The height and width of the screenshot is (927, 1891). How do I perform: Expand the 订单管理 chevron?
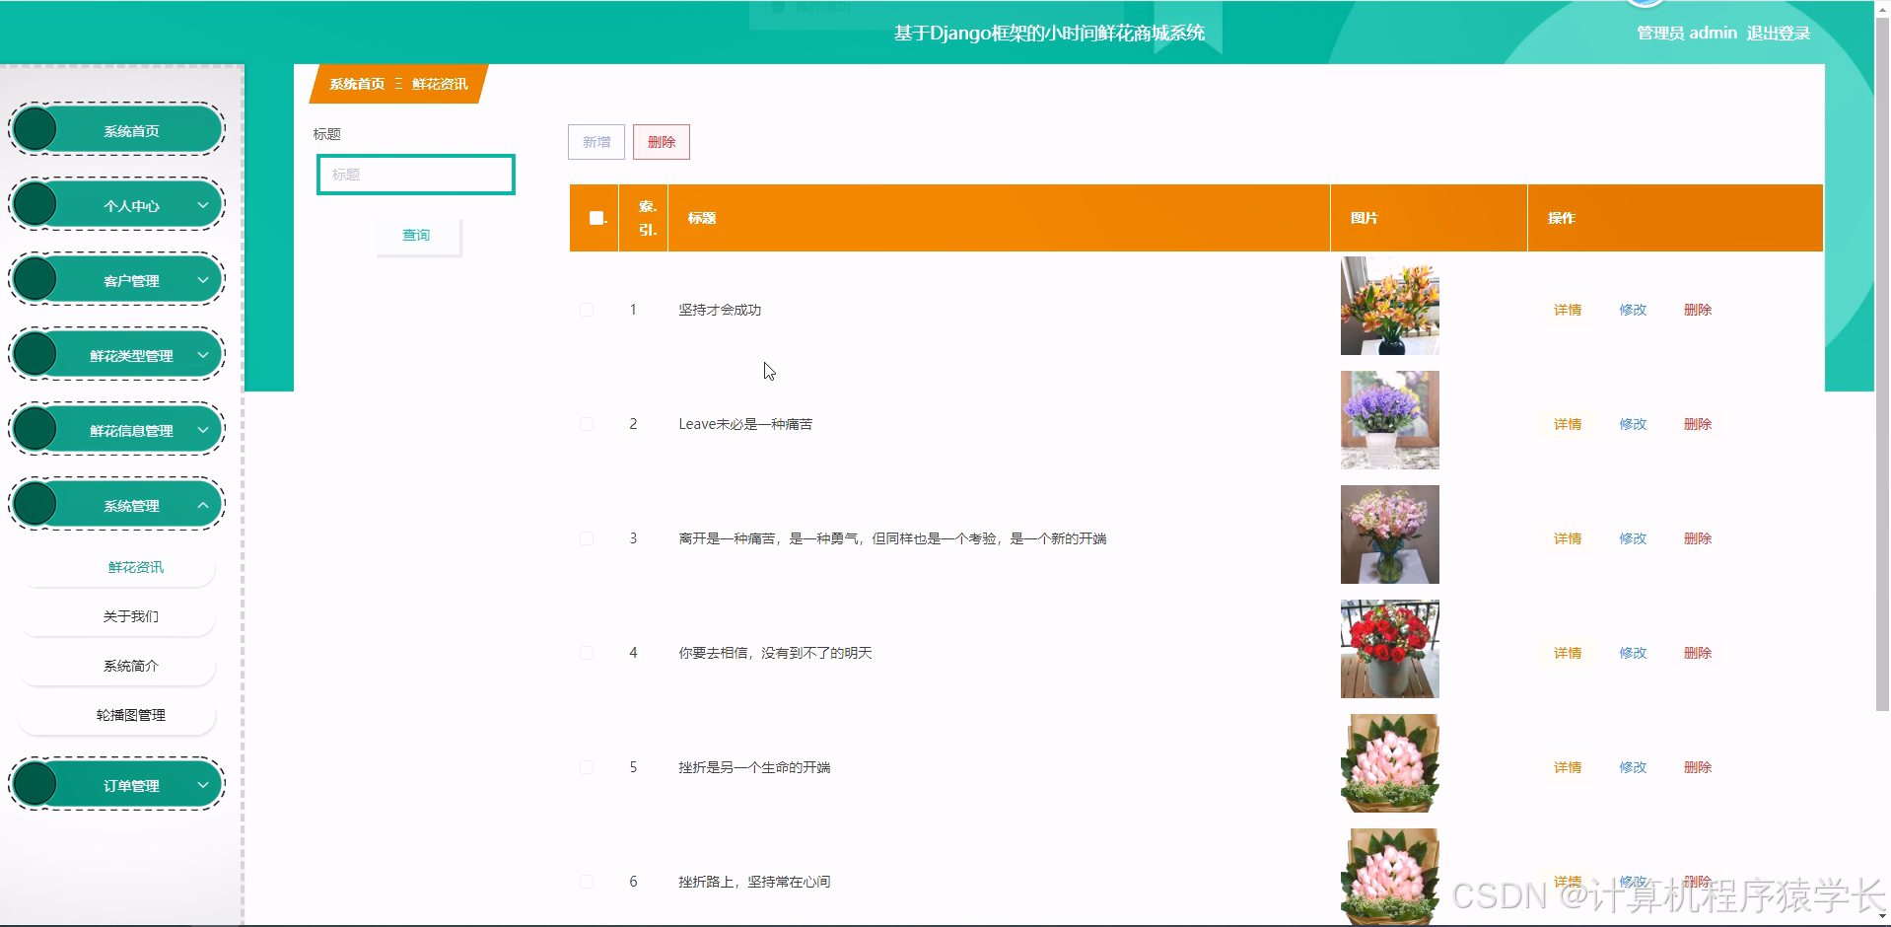[x=202, y=785]
